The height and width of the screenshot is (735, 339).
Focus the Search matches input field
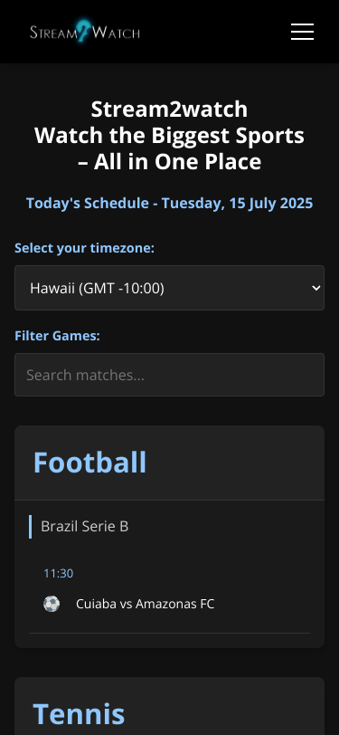(170, 375)
